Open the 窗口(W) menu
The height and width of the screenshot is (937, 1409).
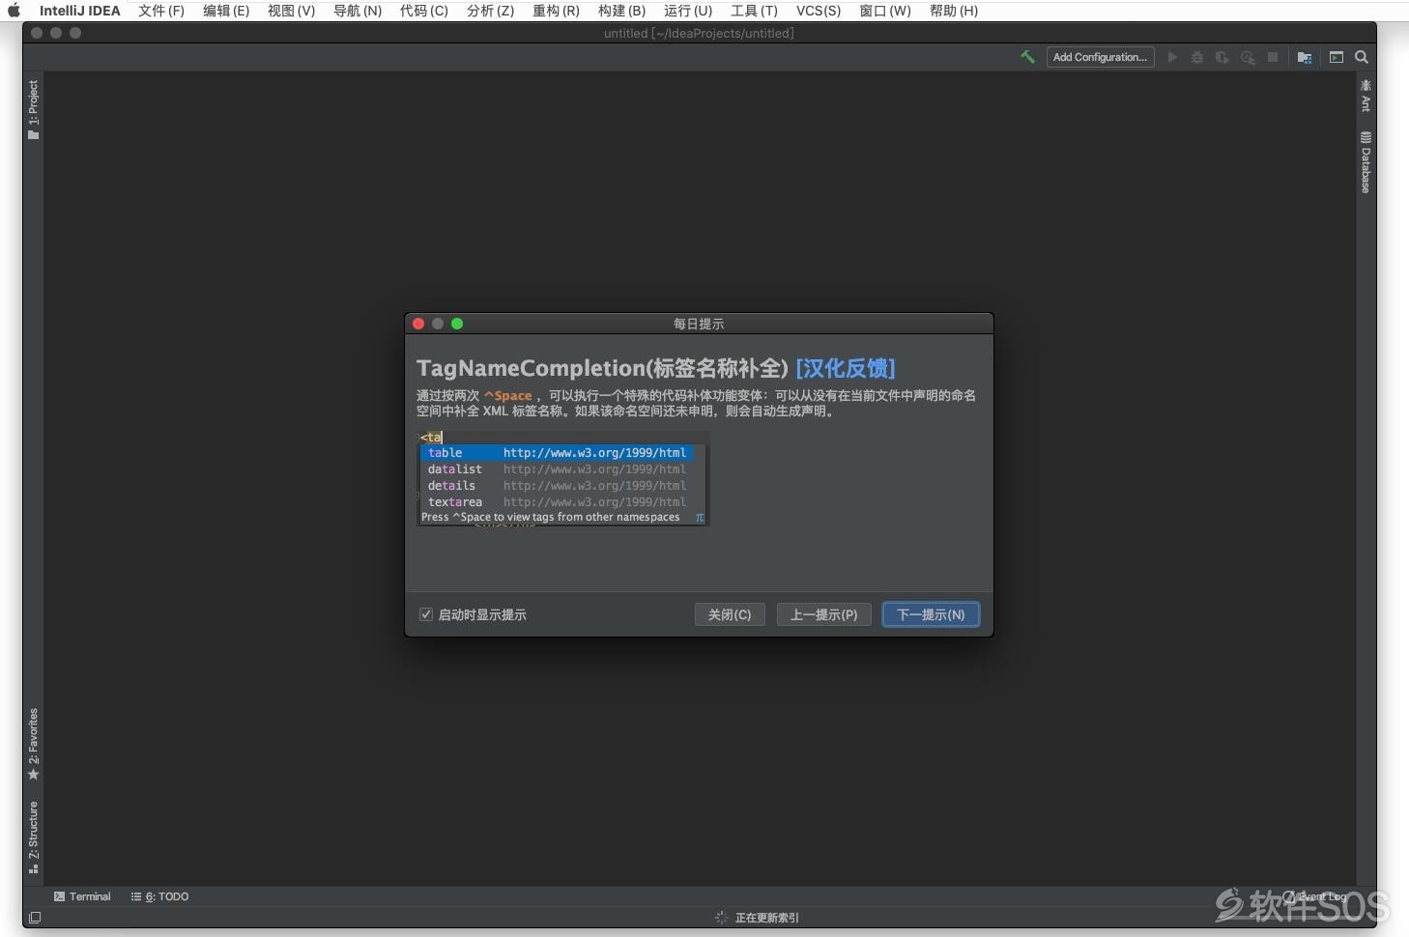[x=885, y=11]
